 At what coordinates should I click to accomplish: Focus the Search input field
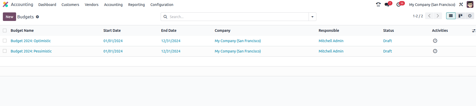point(238,17)
